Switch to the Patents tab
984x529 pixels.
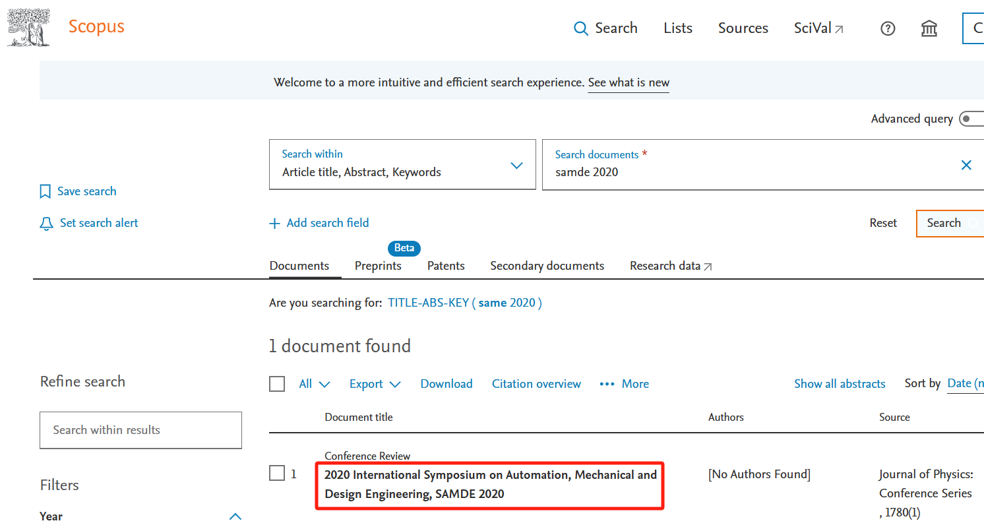(x=446, y=266)
